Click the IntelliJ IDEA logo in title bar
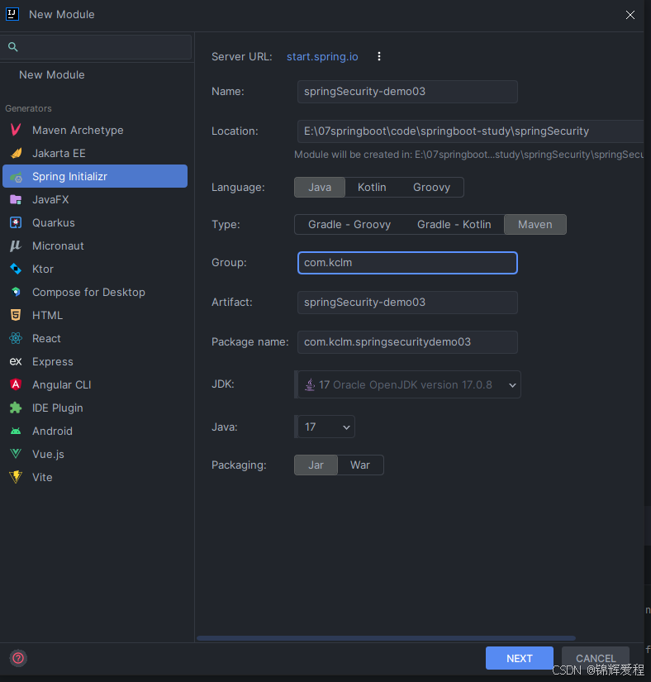 click(x=12, y=14)
